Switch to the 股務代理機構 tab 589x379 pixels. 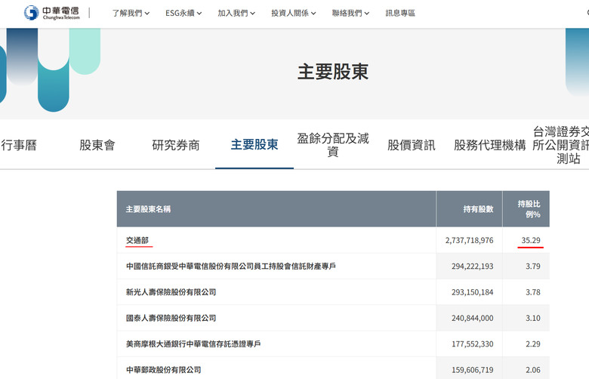(490, 145)
